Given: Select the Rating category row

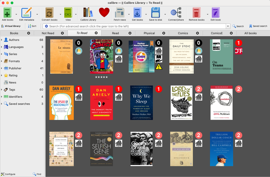Looking at the screenshot, I should pos(23,75).
